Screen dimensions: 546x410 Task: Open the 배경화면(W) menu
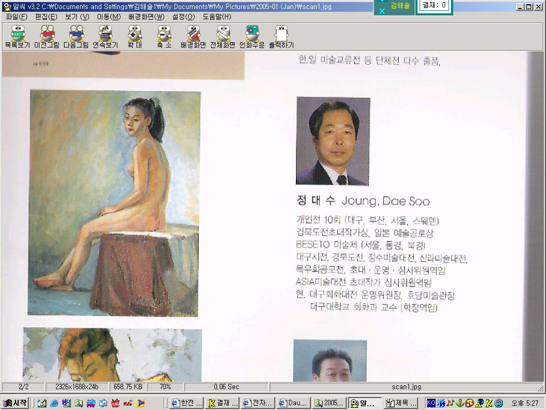pos(146,17)
